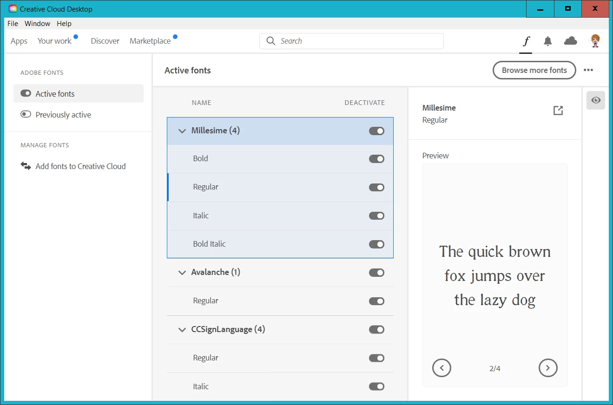Select the Millesime (4) family name
Screen dimensions: 613x405
click(216, 131)
